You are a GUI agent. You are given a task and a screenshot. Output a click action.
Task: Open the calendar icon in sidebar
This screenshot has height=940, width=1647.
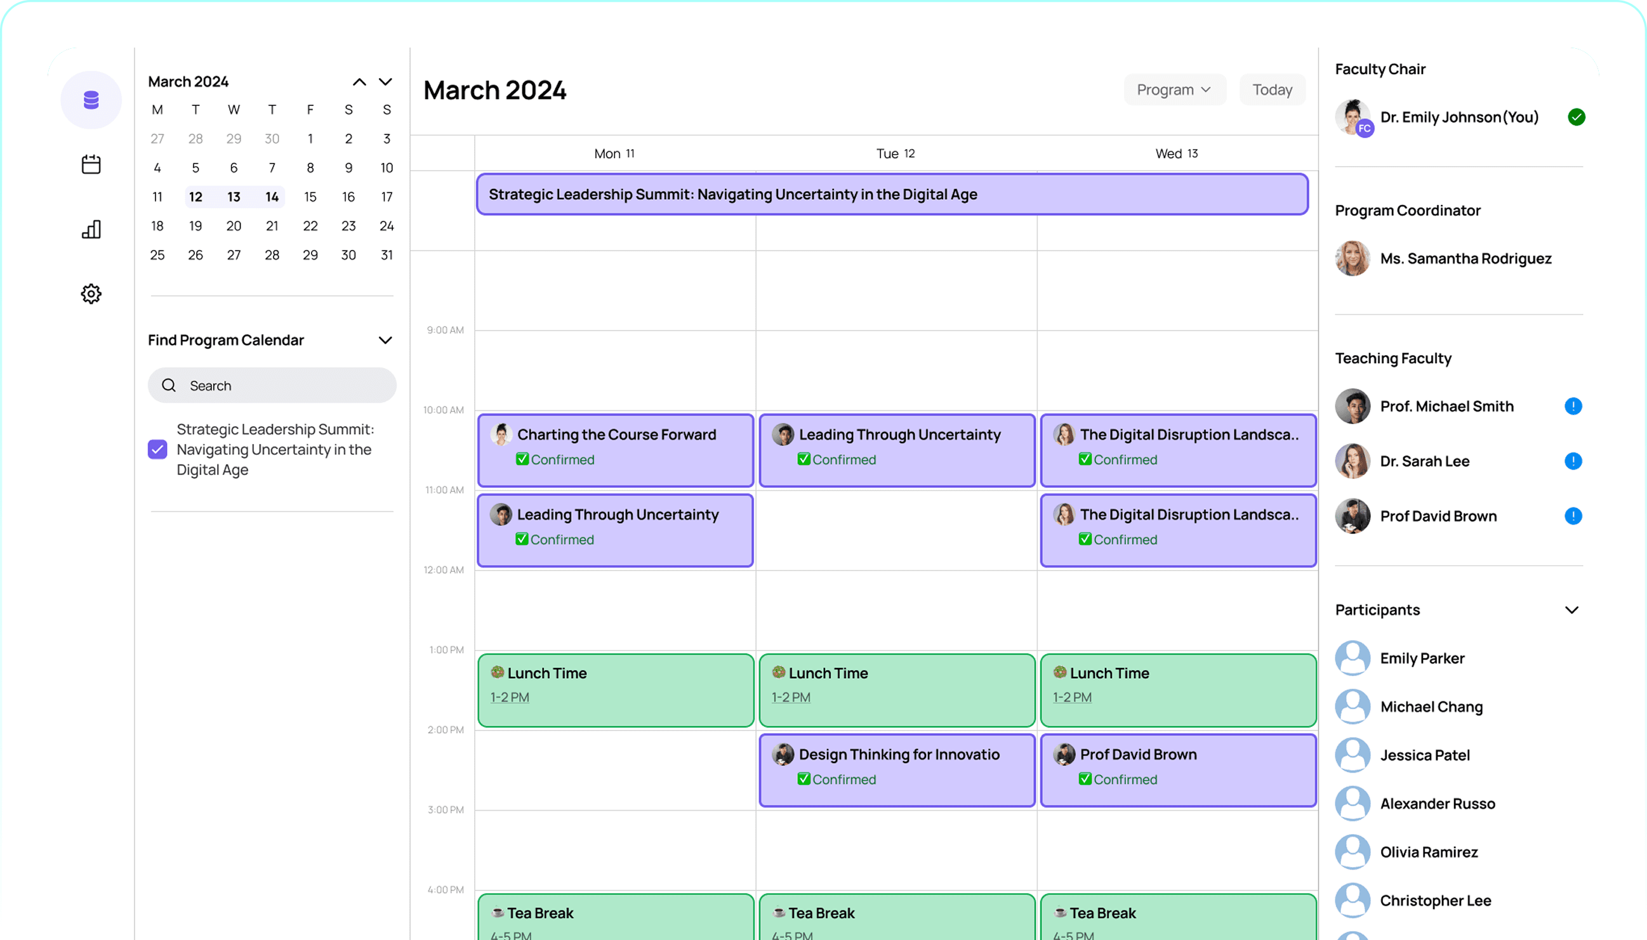point(91,164)
